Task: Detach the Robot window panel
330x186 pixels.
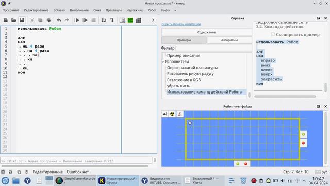Action: point(318,107)
